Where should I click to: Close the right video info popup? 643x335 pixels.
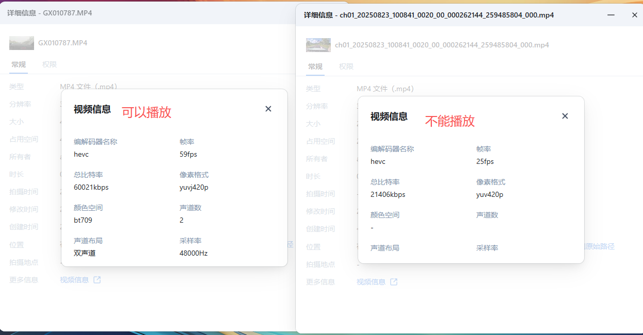click(565, 116)
